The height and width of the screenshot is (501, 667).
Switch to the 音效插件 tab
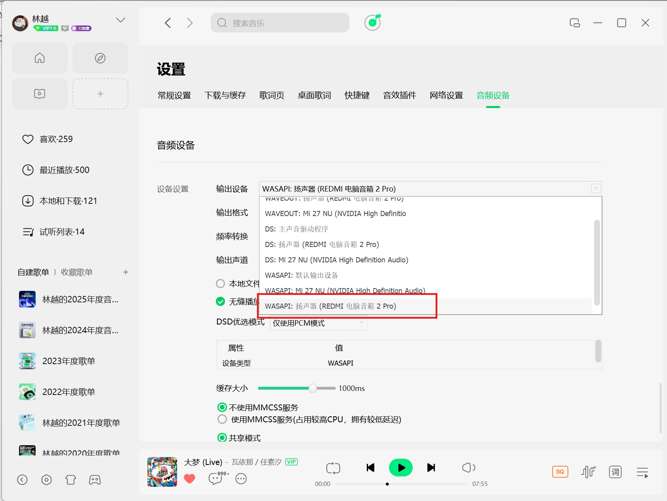[399, 95]
